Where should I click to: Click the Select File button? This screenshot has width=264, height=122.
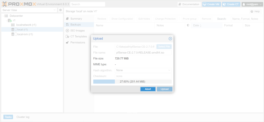tap(164, 47)
